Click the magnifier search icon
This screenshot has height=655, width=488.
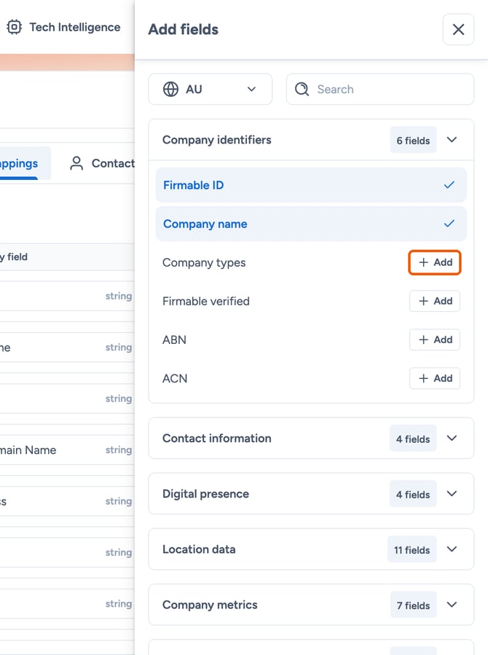(x=302, y=89)
